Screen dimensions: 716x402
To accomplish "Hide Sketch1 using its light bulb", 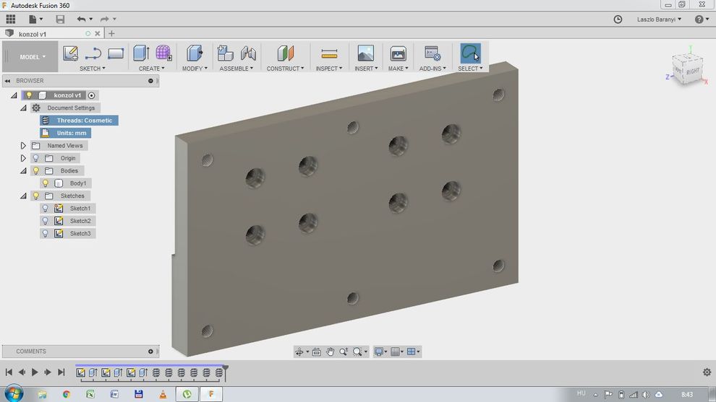I will (x=46, y=209).
